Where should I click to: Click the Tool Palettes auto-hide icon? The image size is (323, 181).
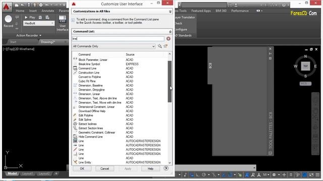click(271, 54)
